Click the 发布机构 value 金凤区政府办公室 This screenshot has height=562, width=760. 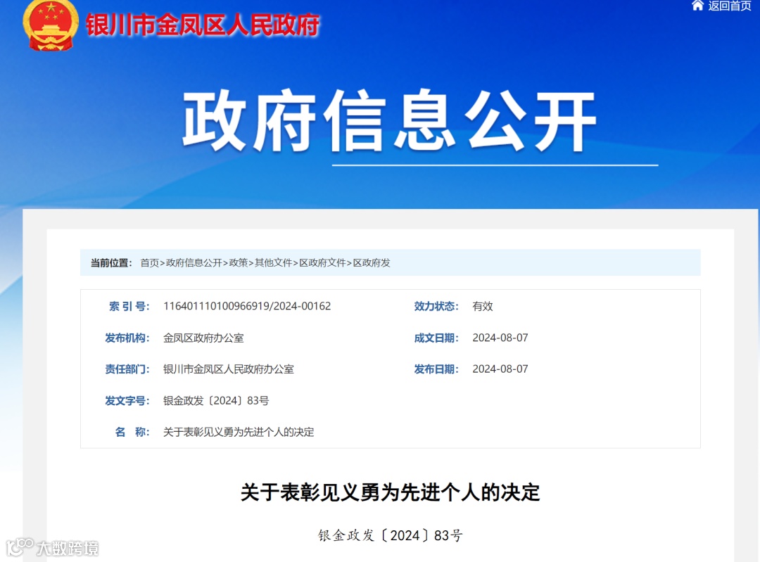pyautogui.click(x=203, y=338)
